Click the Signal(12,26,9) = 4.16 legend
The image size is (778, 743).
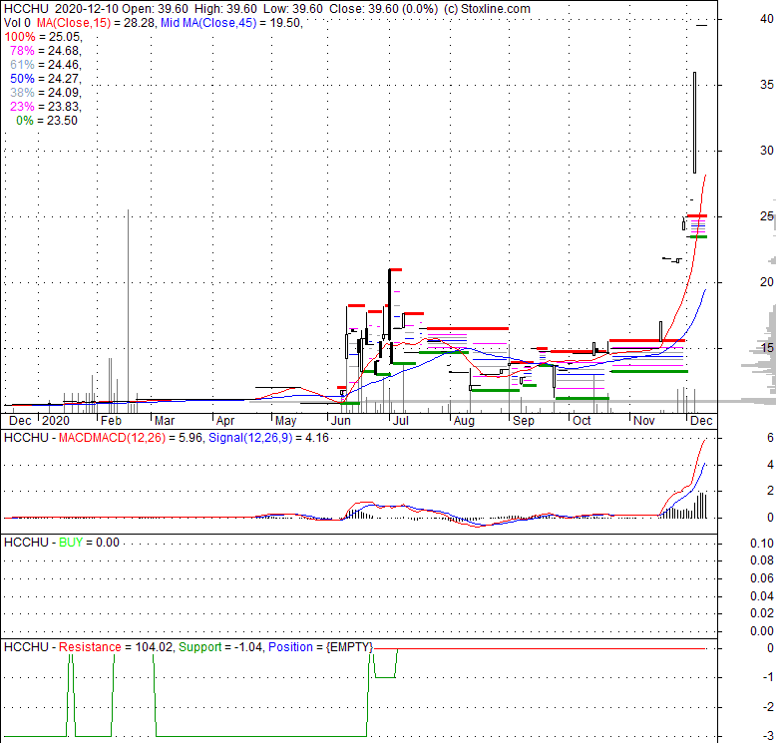(x=268, y=438)
